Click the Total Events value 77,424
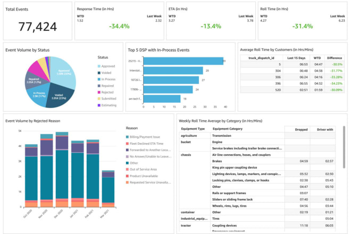The image size is (351, 234). (38, 27)
